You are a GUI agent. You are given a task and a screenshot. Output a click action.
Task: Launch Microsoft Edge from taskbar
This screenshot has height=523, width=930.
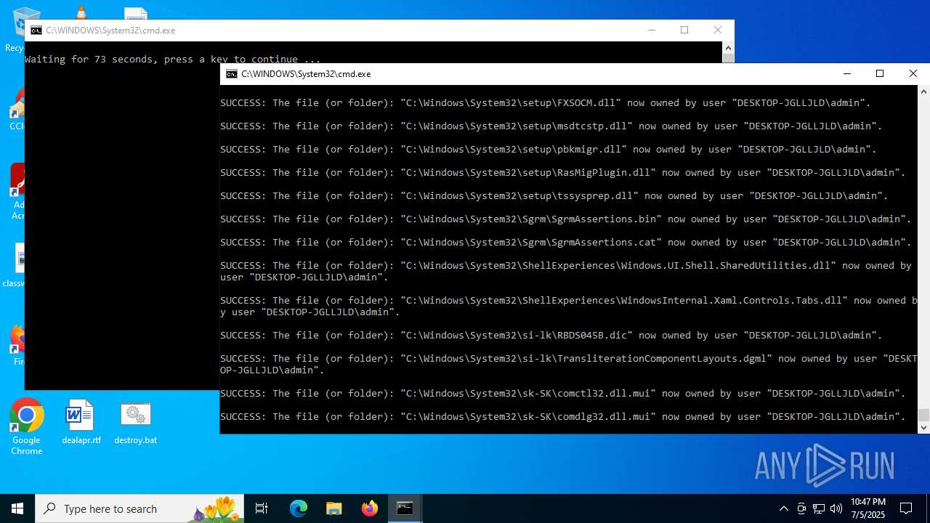[299, 508]
